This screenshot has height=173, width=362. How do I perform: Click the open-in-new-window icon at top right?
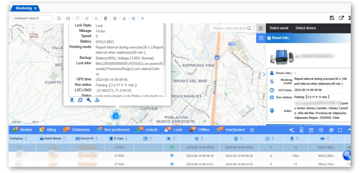(341, 18)
